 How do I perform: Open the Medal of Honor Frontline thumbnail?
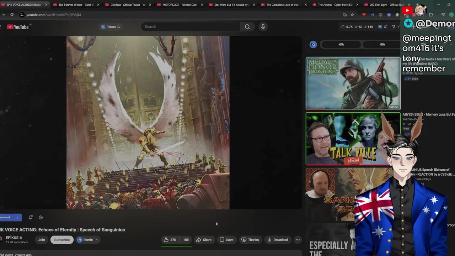click(x=353, y=83)
